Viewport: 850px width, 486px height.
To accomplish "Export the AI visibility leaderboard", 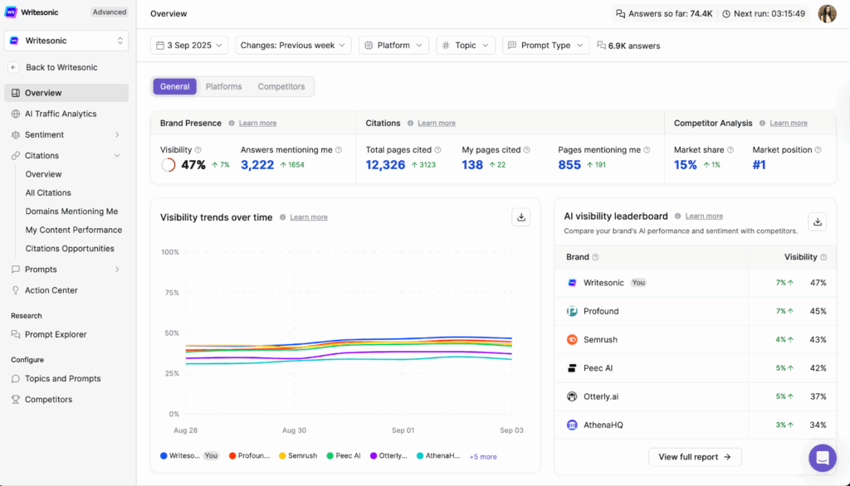I will coord(817,221).
